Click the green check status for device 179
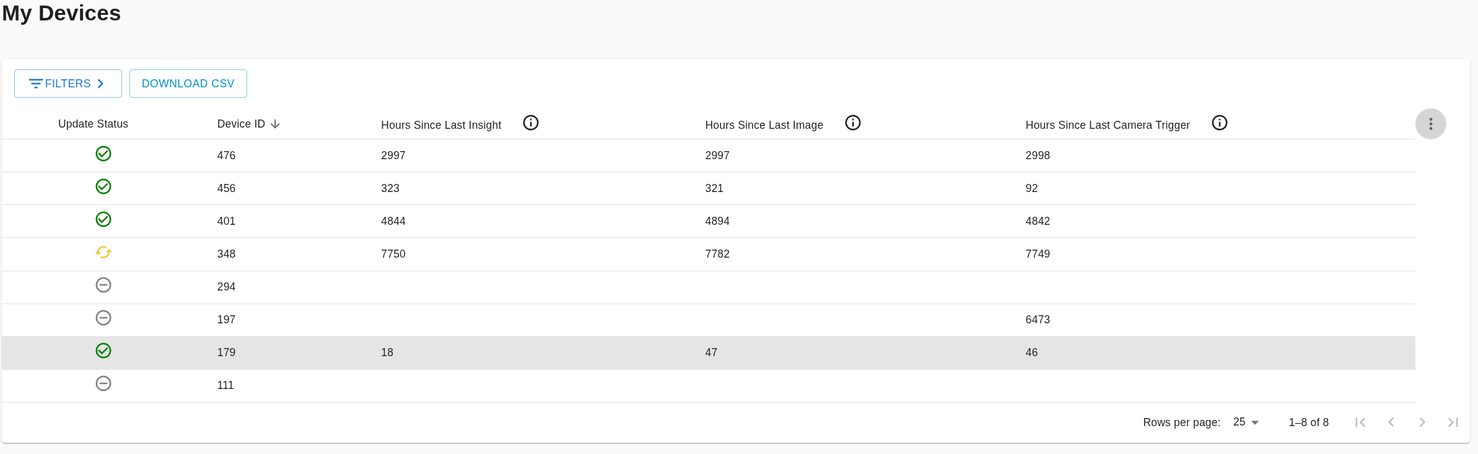Image resolution: width=1478 pixels, height=454 pixels. pos(103,351)
